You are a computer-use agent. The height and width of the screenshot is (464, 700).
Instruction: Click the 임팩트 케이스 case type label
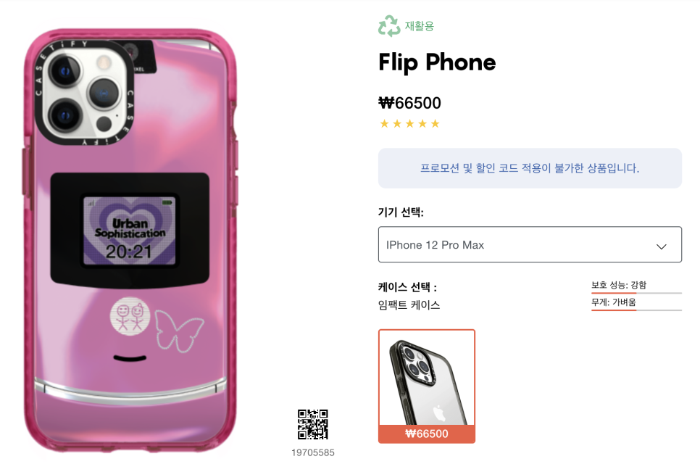point(409,305)
